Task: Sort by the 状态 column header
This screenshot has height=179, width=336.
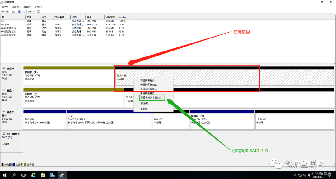Action: click(x=78, y=17)
